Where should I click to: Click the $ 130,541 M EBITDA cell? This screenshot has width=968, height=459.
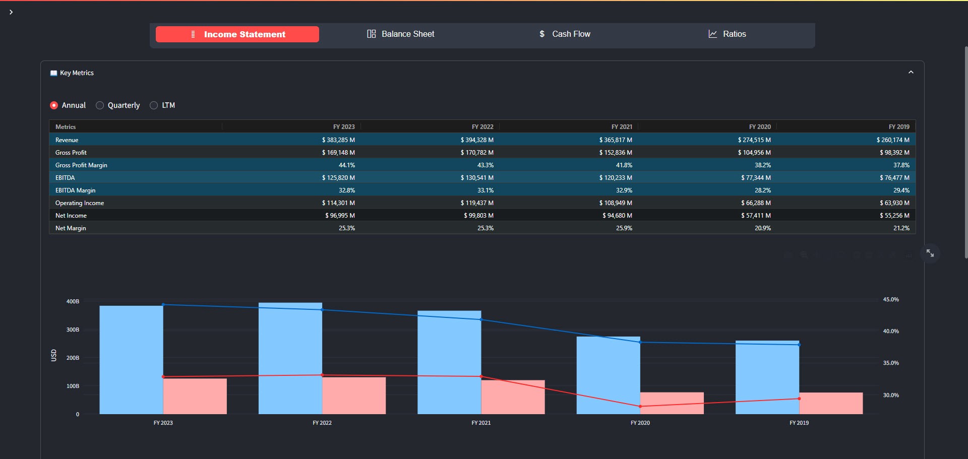[x=477, y=178]
